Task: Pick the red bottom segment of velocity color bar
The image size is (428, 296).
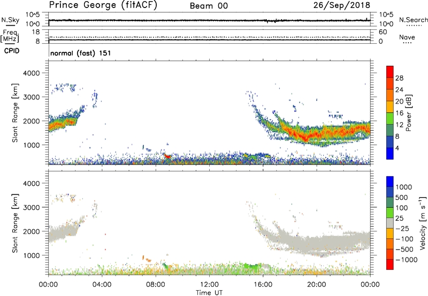Action: click(390, 264)
